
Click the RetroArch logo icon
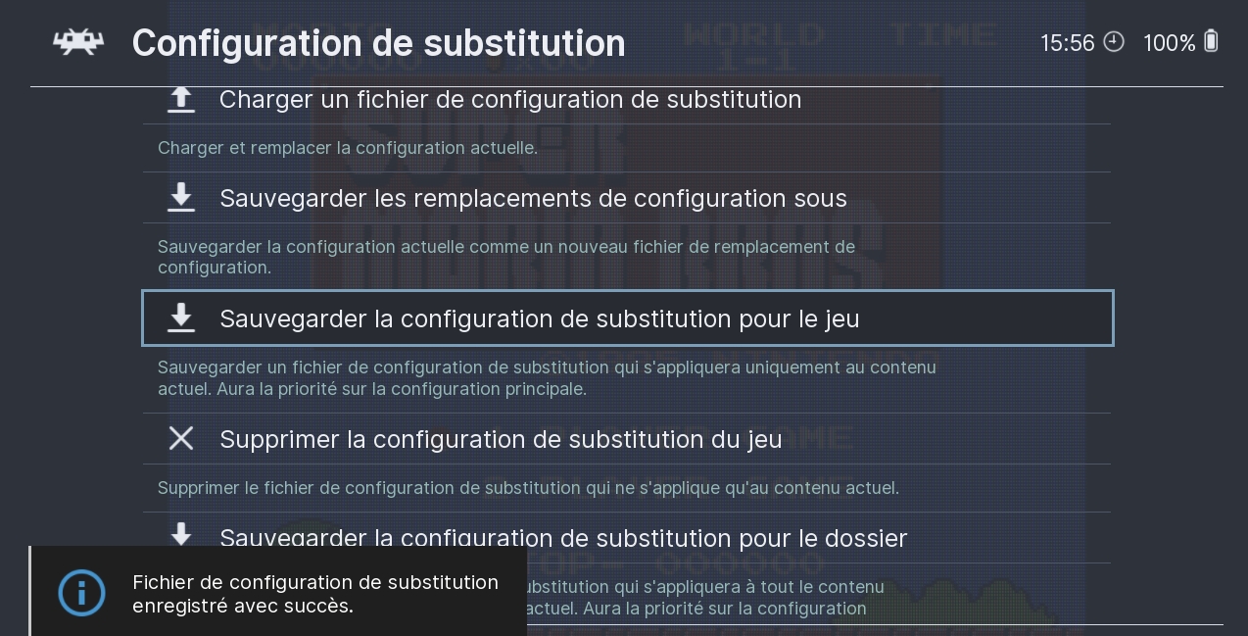[78, 42]
